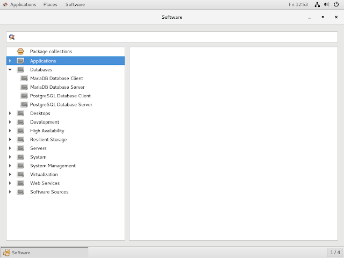Expand the Applications category arrow
Image resolution: width=344 pixels, height=258 pixels.
click(10, 61)
